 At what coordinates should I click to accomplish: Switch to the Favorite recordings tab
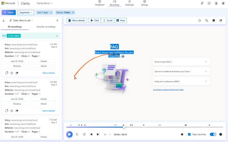pos(46,27)
